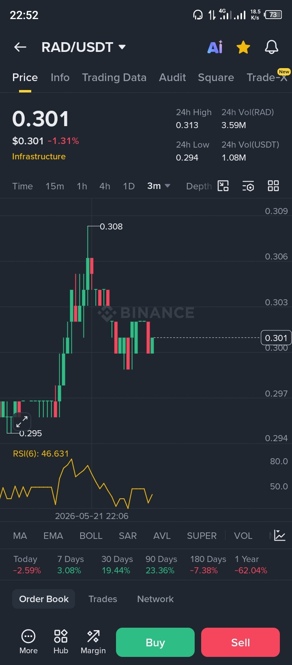Open the Margin trading icon
Image resolution: width=292 pixels, height=665 pixels.
[x=93, y=642]
